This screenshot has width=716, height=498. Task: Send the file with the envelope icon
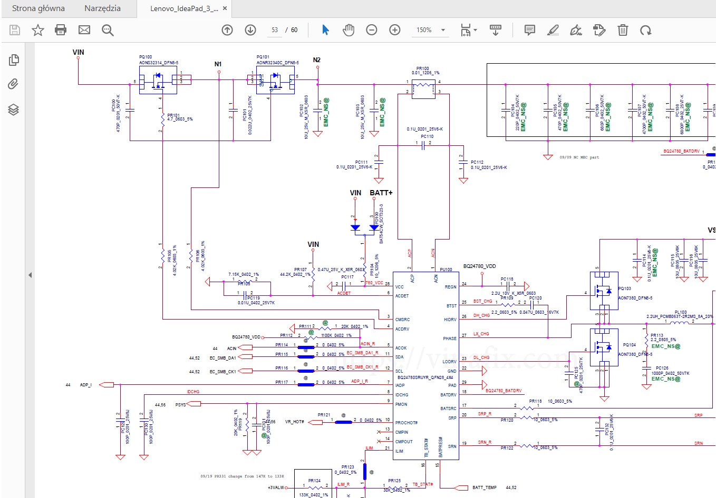pos(84,30)
